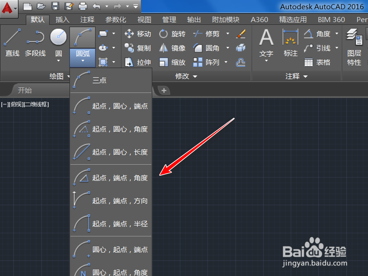The image size is (368, 276).
Task: Open the 附加模块 ribbon tab
Action: tap(226, 19)
